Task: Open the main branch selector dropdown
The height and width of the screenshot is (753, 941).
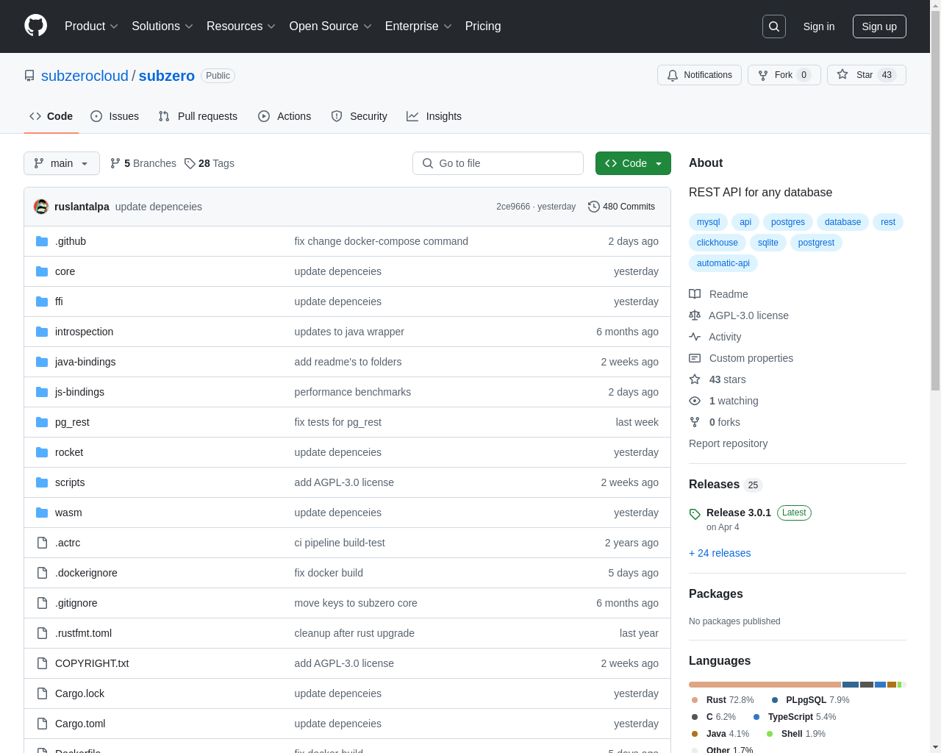Action: pyautogui.click(x=62, y=163)
